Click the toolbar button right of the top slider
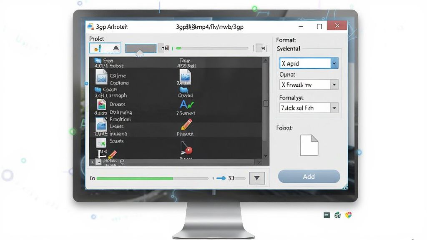Viewport: 427px width, 240px height. (261, 48)
